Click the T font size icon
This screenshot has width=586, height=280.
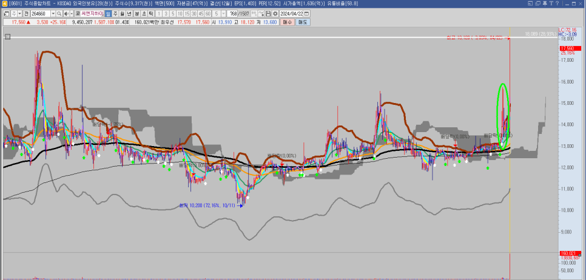click(x=551, y=4)
